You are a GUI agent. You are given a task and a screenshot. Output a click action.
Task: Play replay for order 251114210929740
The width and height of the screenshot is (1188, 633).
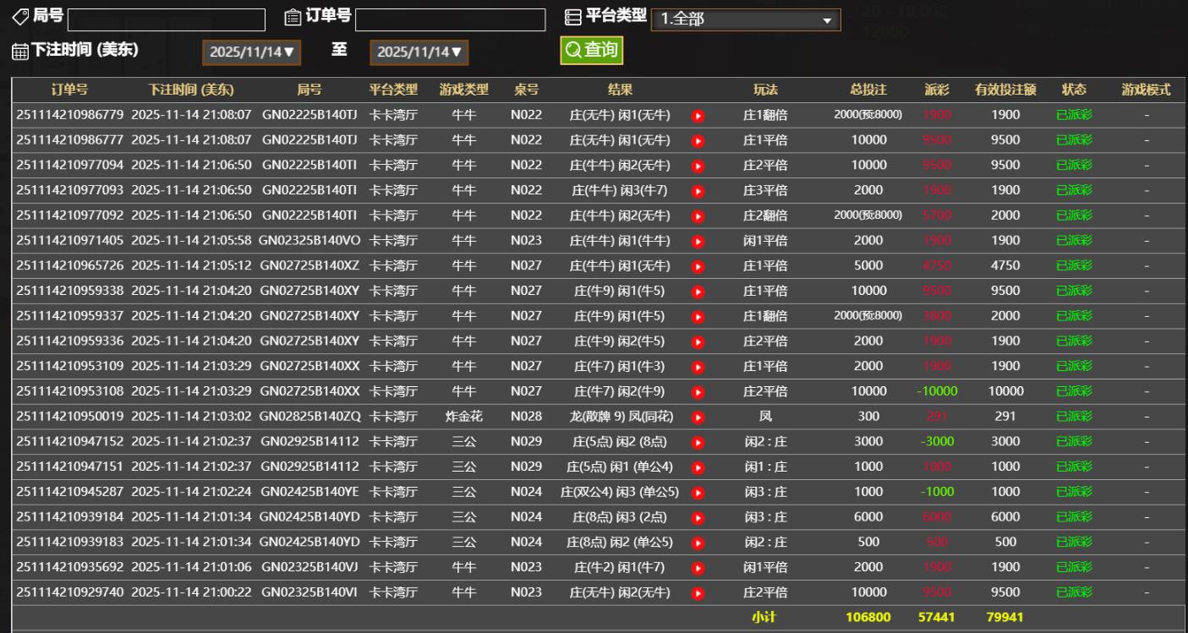[x=698, y=592]
